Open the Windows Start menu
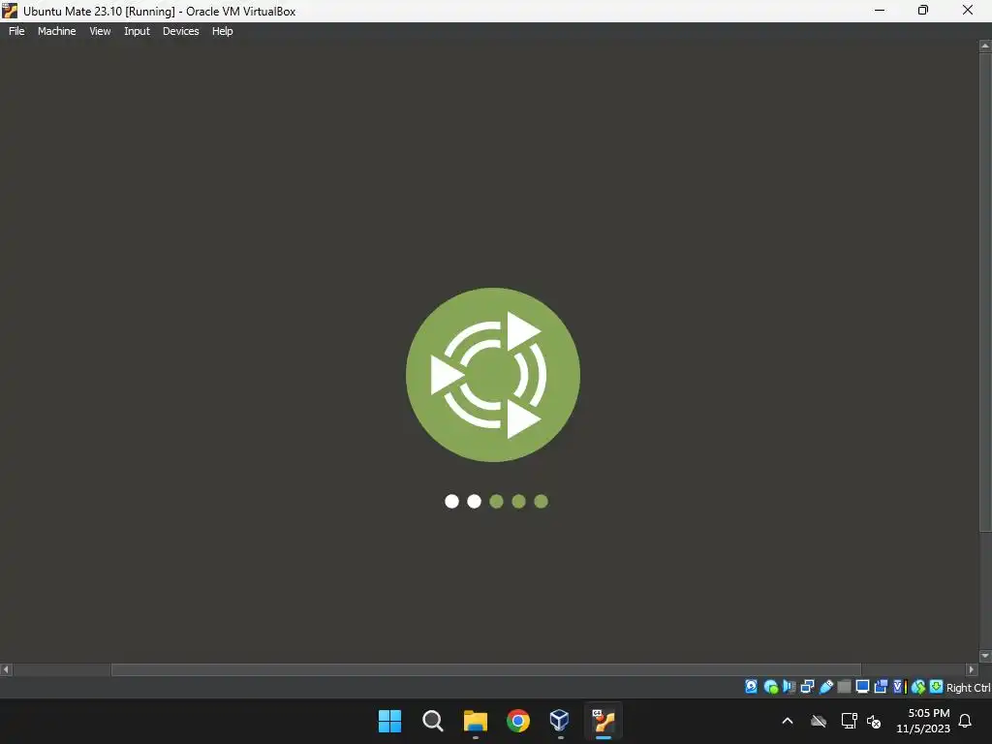 pyautogui.click(x=389, y=721)
